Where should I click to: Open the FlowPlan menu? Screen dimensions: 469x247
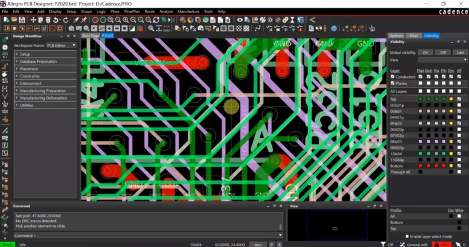132,11
